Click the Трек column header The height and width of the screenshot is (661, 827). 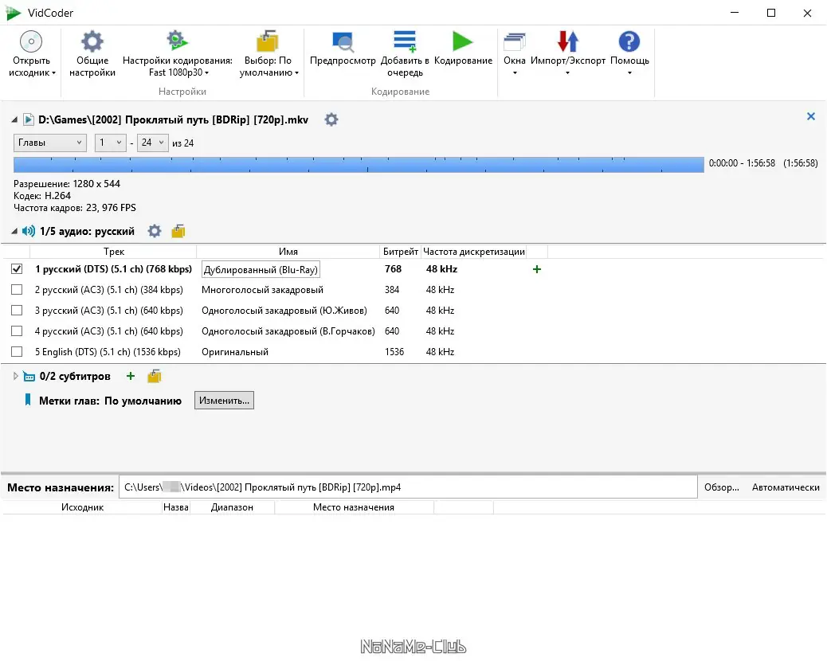pos(113,252)
